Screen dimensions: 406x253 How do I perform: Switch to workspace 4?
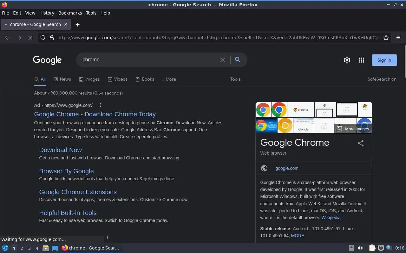pyautogui.click(x=37, y=248)
